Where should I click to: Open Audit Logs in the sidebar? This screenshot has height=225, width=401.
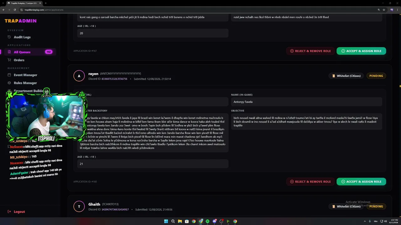point(22,37)
